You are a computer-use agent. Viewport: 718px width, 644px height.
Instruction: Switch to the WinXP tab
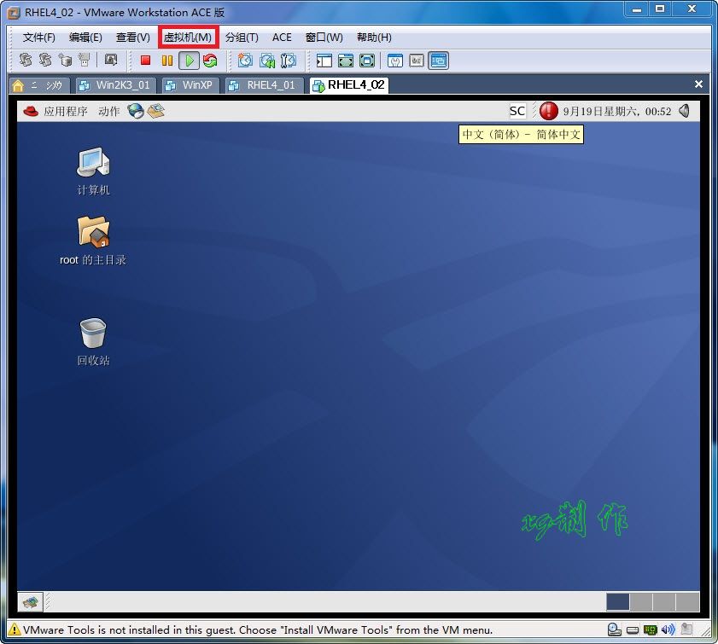click(190, 85)
